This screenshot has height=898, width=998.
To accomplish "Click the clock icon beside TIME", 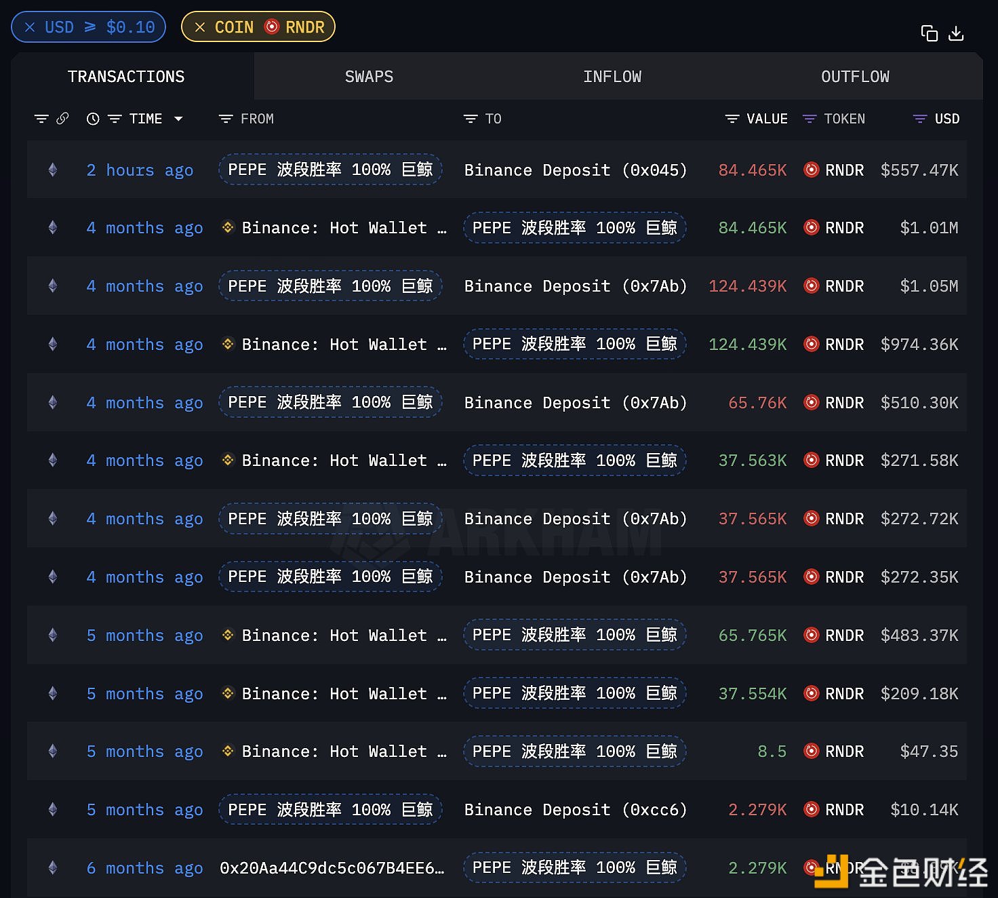I will point(93,119).
